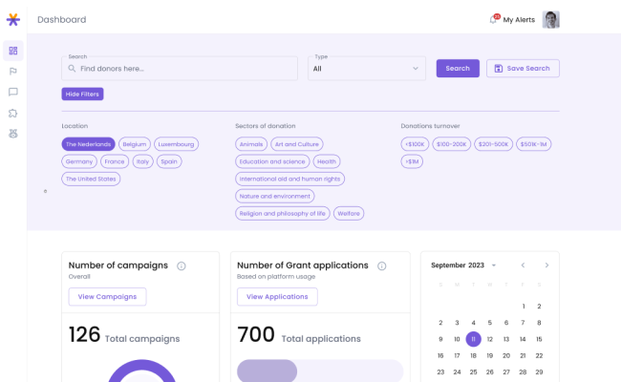
Task: Select day 29 in calendar
Action: tap(539, 372)
